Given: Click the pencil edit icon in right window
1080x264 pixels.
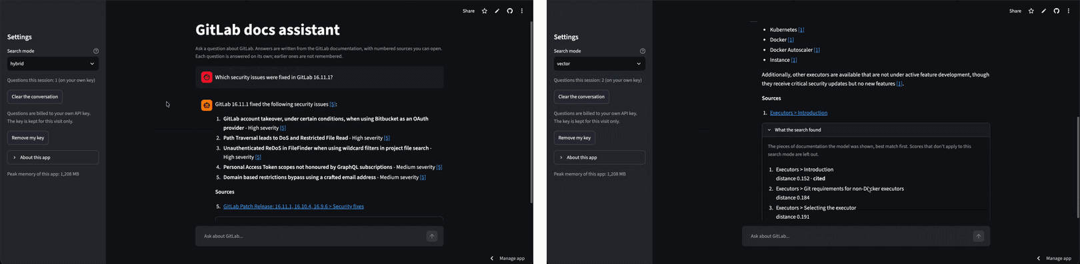Looking at the screenshot, I should point(1044,11).
